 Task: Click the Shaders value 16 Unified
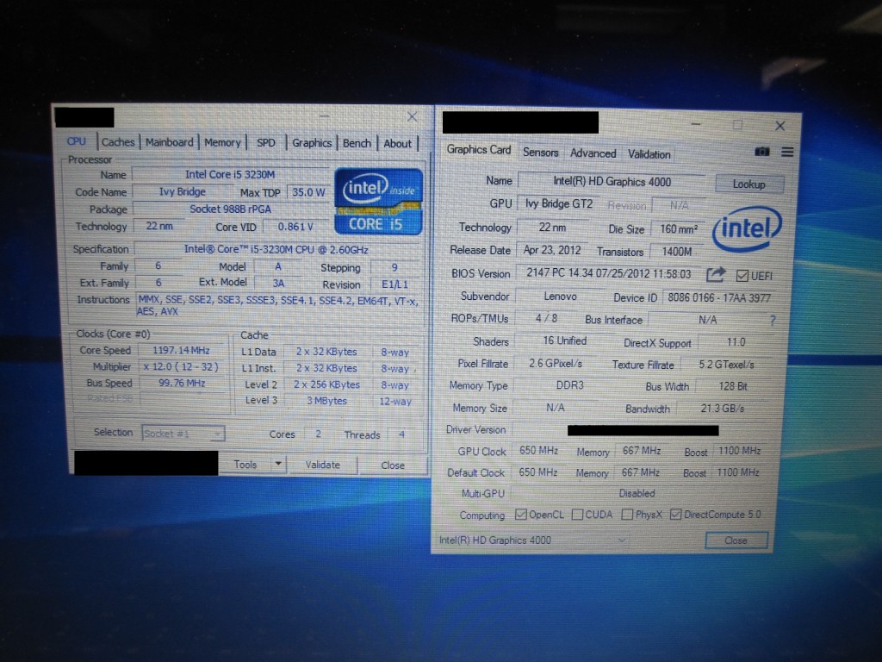pyautogui.click(x=565, y=340)
